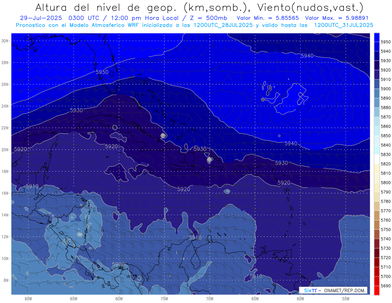Image resolution: width=392 pixels, height=303 pixels.
Task: Click the '14N' latitude axis label
Action: click(x=5, y=215)
